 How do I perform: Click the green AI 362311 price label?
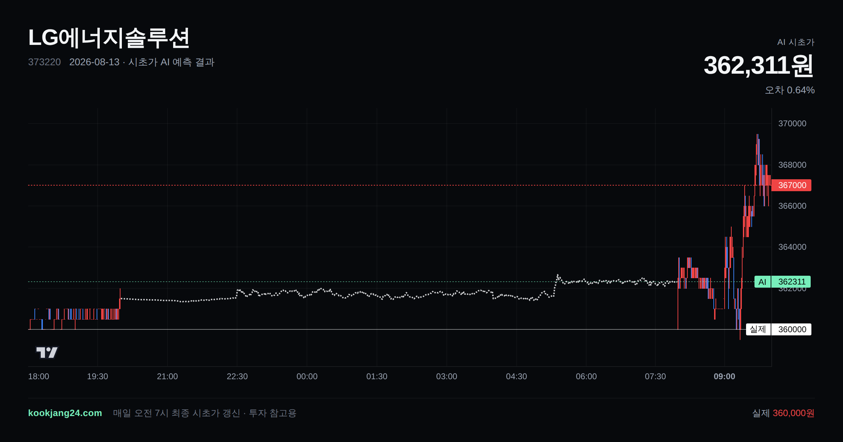[783, 282]
